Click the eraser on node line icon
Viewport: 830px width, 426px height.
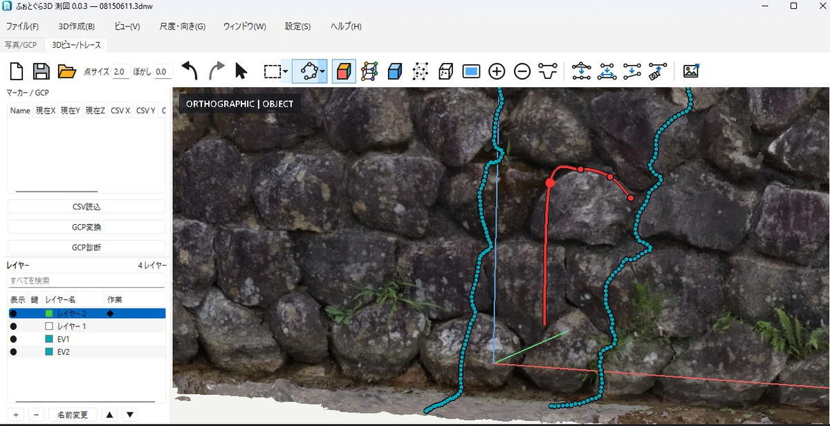tap(657, 71)
